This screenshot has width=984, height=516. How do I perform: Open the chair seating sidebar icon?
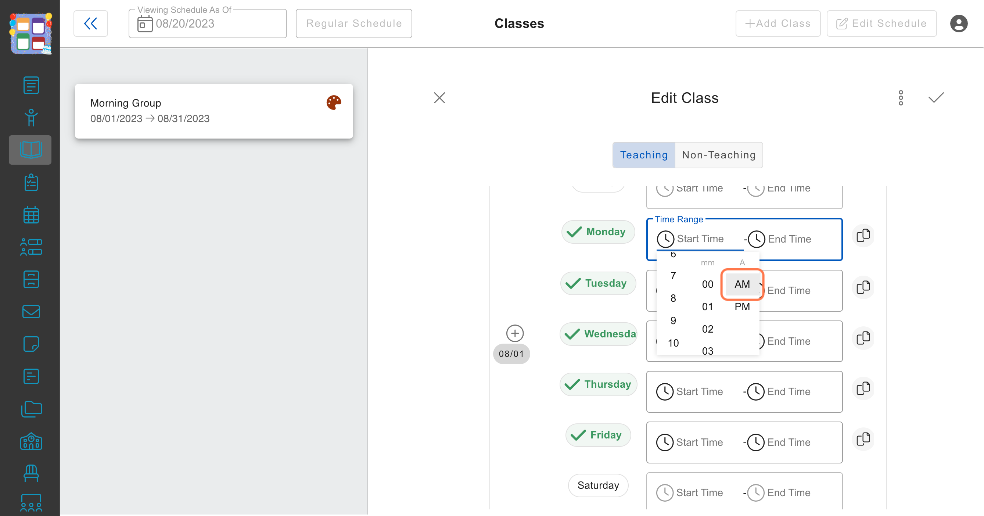coord(30,474)
